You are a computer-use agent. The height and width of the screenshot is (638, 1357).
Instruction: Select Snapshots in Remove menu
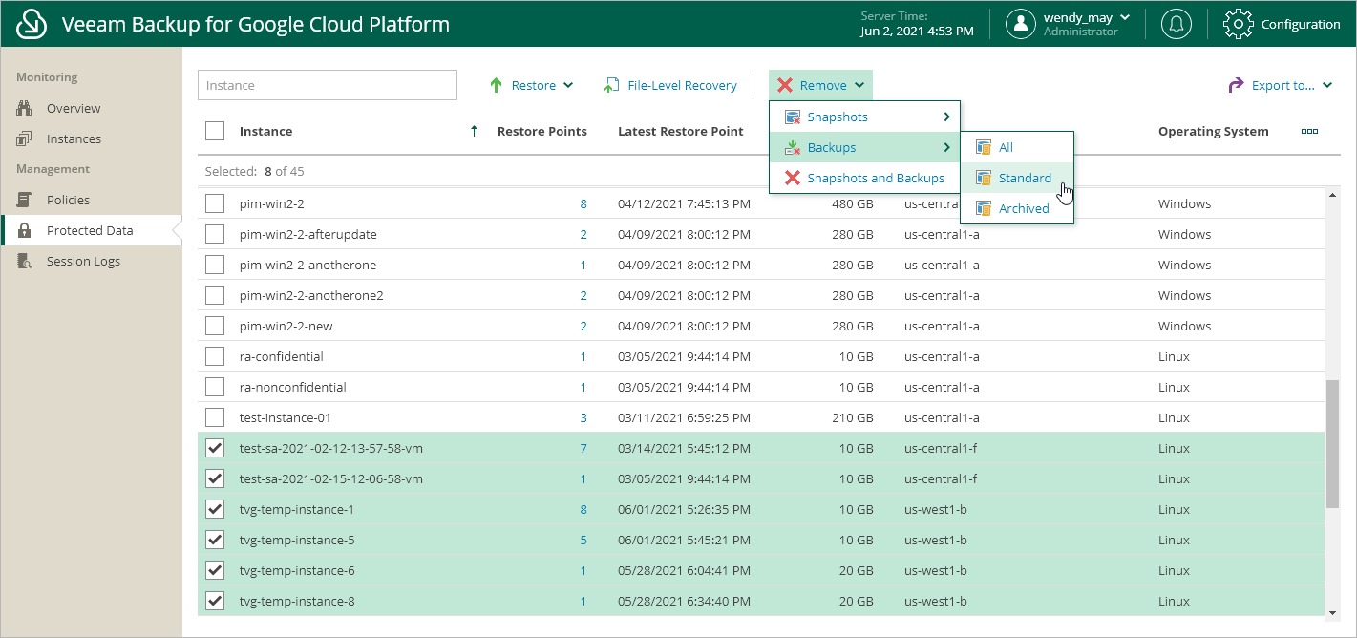(x=865, y=117)
